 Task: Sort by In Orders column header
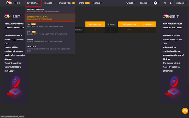coord(148,24)
